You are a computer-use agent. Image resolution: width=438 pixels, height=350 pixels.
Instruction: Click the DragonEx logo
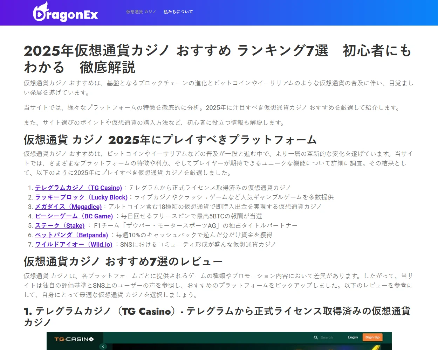(x=65, y=12)
